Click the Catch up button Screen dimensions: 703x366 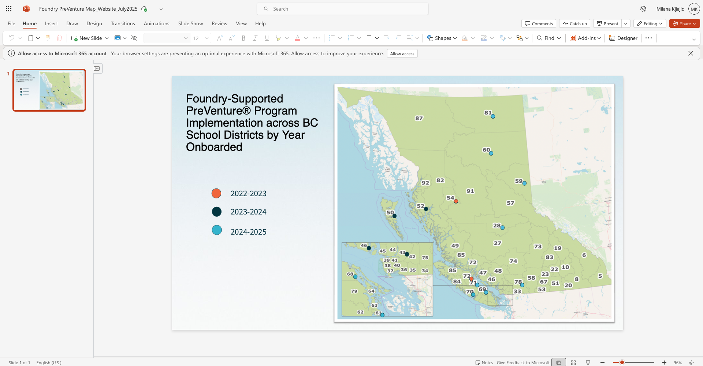pos(574,23)
